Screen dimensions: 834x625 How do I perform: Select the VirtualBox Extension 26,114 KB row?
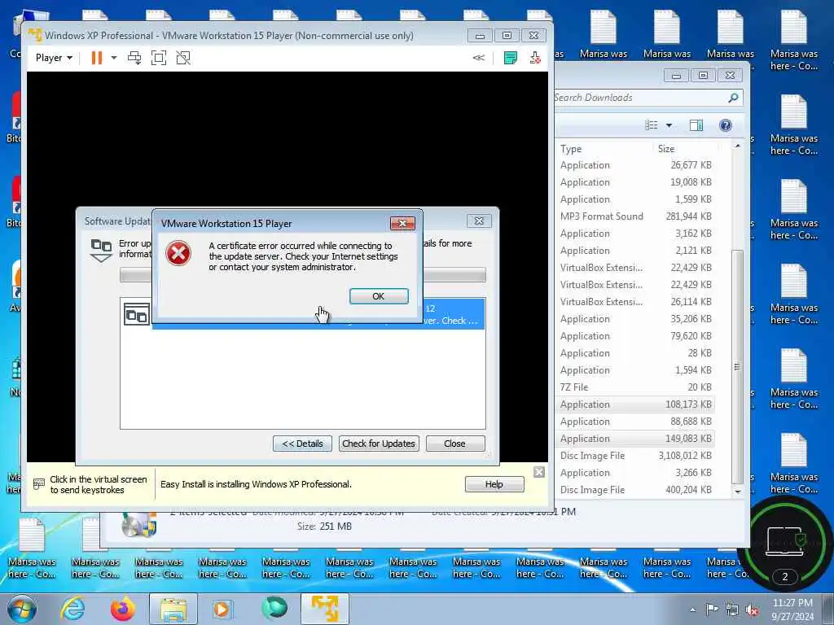pos(635,301)
